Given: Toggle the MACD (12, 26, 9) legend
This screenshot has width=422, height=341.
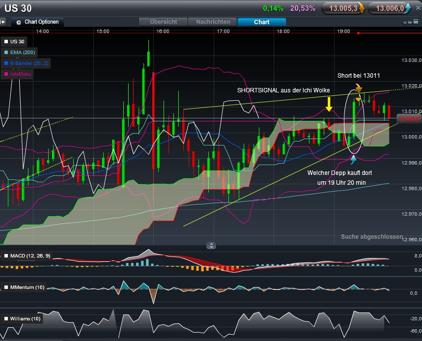Looking at the screenshot, I should click(x=27, y=256).
